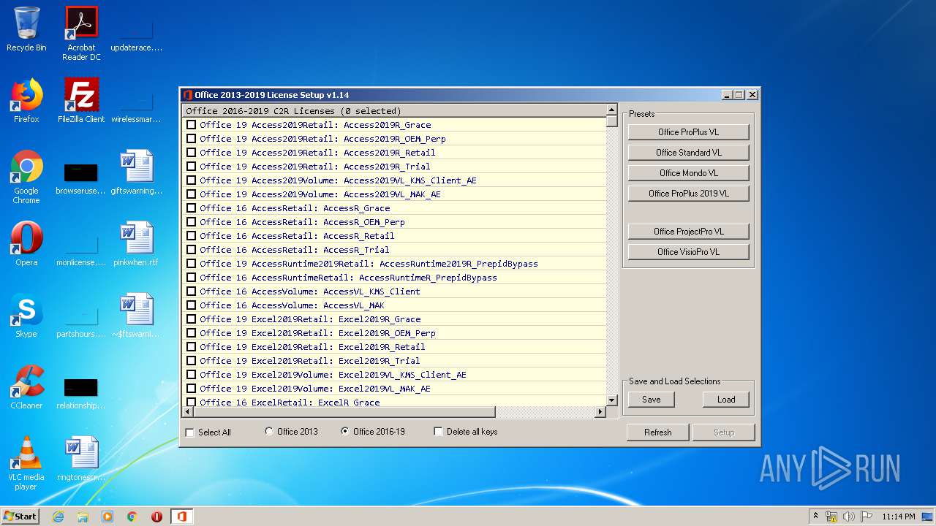Open the Recycle Bin desktop icon
Viewport: 936px width, 526px height.
(26, 29)
